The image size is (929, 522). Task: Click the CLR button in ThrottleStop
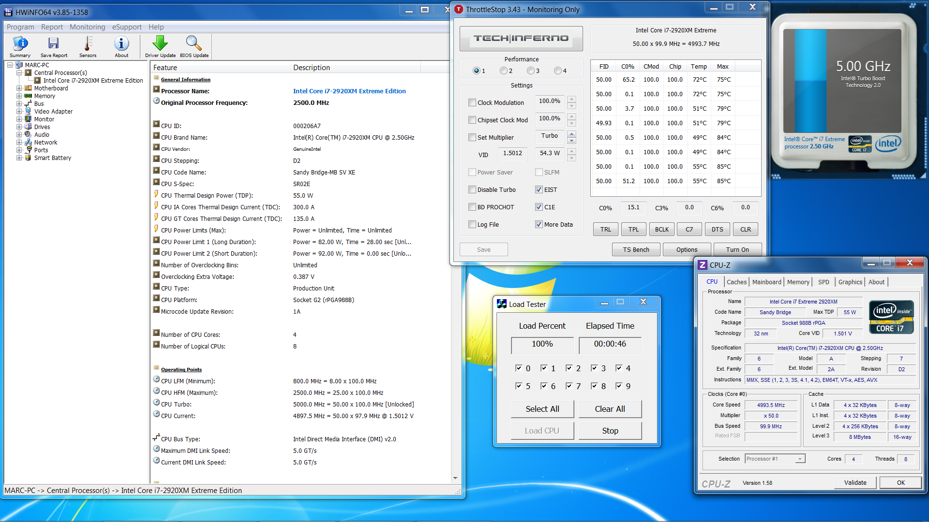[x=745, y=229]
